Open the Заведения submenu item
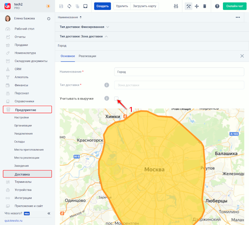Image resolution: width=249 pixels, height=225 pixels. click(22, 166)
